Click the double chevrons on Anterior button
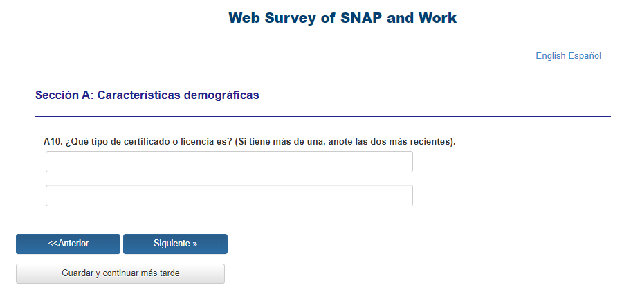 click(53, 244)
